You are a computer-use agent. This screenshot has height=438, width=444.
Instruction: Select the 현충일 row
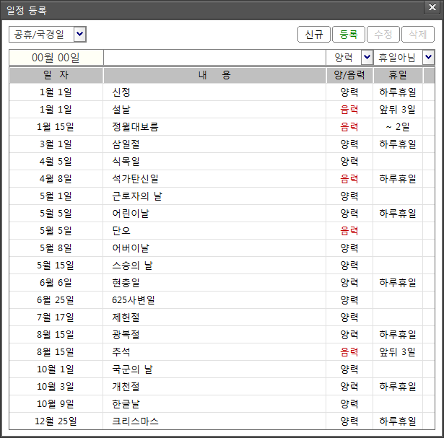pos(222,283)
